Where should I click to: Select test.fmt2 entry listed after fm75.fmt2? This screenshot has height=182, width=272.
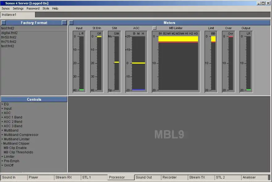[x=8, y=46]
